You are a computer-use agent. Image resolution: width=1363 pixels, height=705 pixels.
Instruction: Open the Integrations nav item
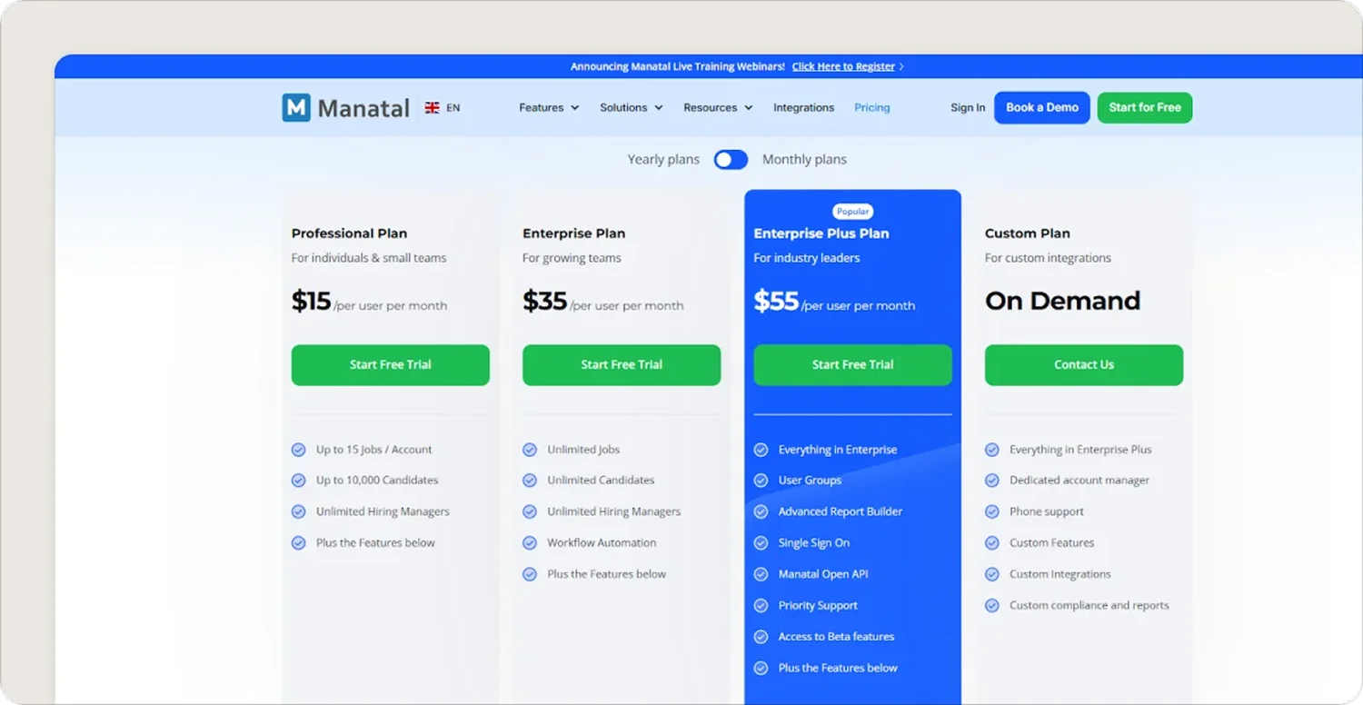tap(803, 107)
